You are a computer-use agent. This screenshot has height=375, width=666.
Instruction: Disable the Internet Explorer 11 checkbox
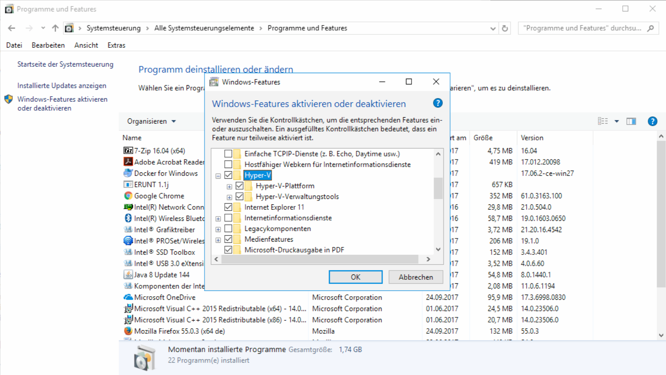tap(228, 207)
